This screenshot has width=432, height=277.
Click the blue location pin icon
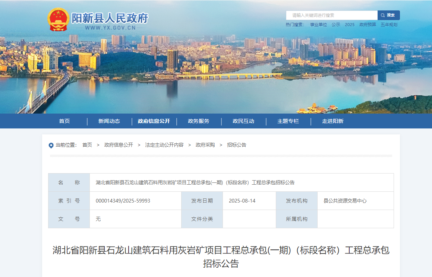pos(51,145)
